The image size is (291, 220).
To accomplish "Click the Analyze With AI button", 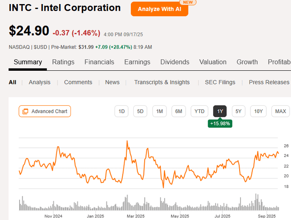I will click(x=159, y=9).
